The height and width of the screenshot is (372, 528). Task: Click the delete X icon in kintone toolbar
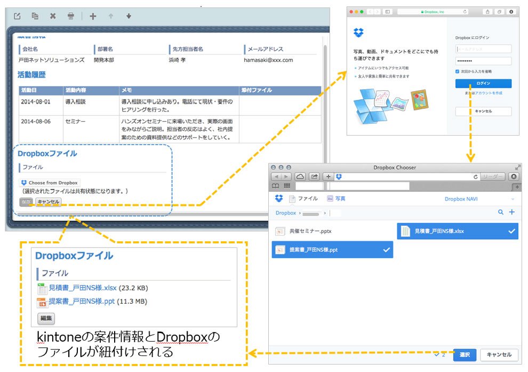pos(53,16)
